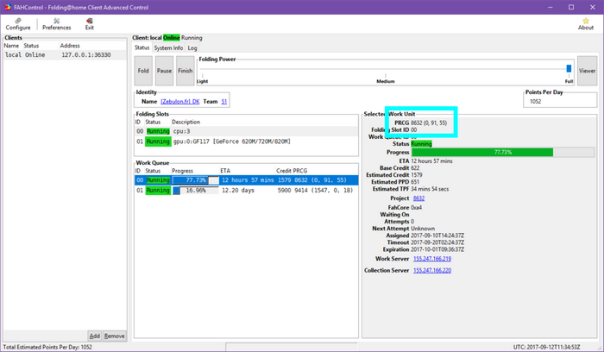
Task: Click the Work Queue Credit column header
Action: point(284,171)
